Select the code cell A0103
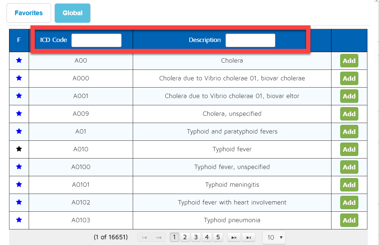 81,220
